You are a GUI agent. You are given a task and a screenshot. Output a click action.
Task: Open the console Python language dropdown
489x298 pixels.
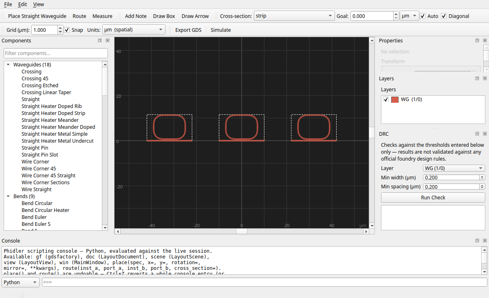(x=21, y=282)
